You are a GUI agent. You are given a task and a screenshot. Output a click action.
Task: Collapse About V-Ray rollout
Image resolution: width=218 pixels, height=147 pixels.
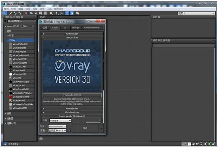point(72,38)
